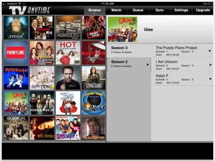Tap the Verizon carrier label
Screen dimensions: 215x161
(12, 4)
